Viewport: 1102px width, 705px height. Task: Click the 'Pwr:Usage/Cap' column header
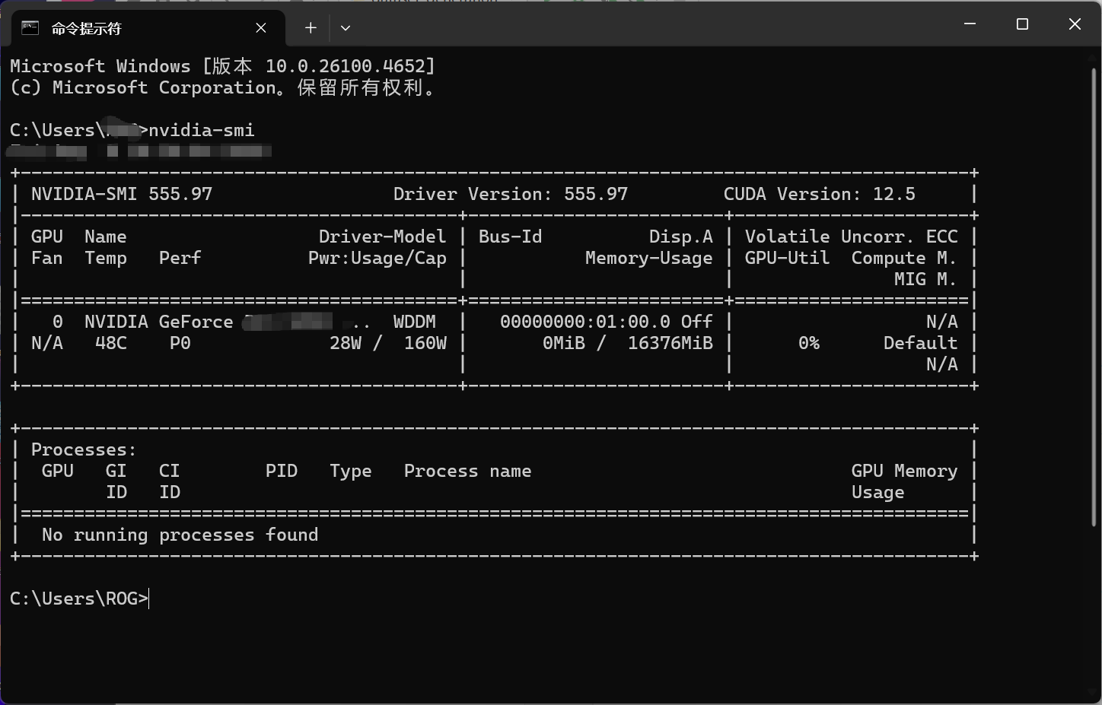[x=377, y=258]
